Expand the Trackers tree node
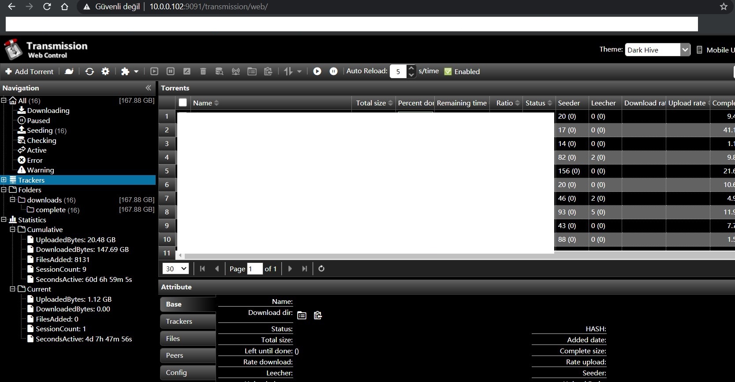The height and width of the screenshot is (382, 735). click(x=4, y=180)
